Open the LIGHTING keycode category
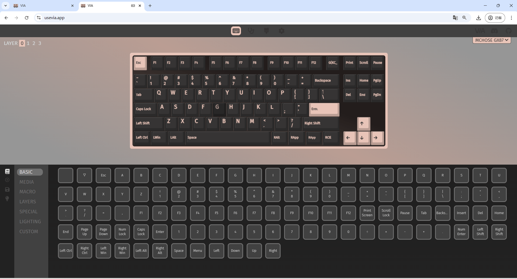 tap(30, 222)
